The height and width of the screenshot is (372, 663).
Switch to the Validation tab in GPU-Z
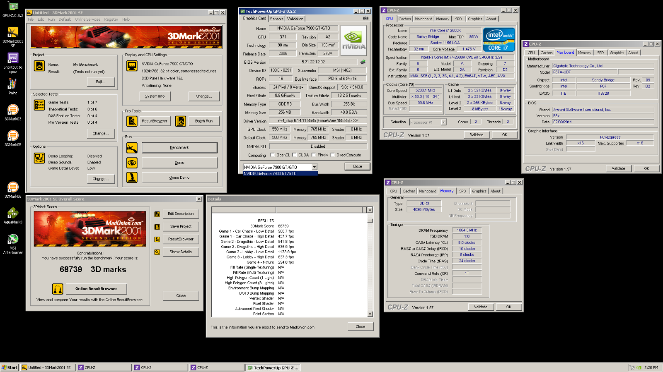point(295,19)
